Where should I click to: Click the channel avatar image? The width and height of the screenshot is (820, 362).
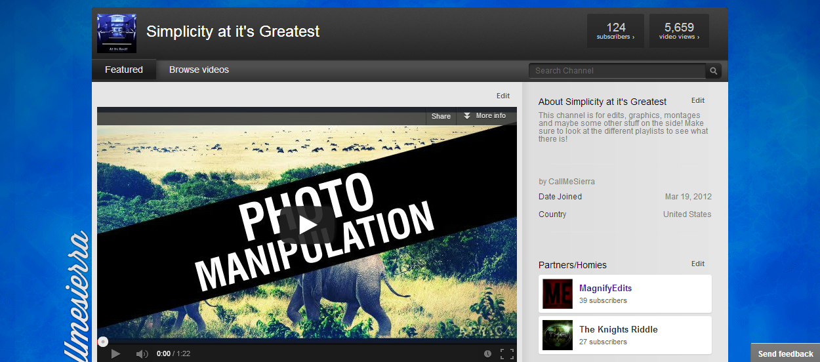click(117, 33)
